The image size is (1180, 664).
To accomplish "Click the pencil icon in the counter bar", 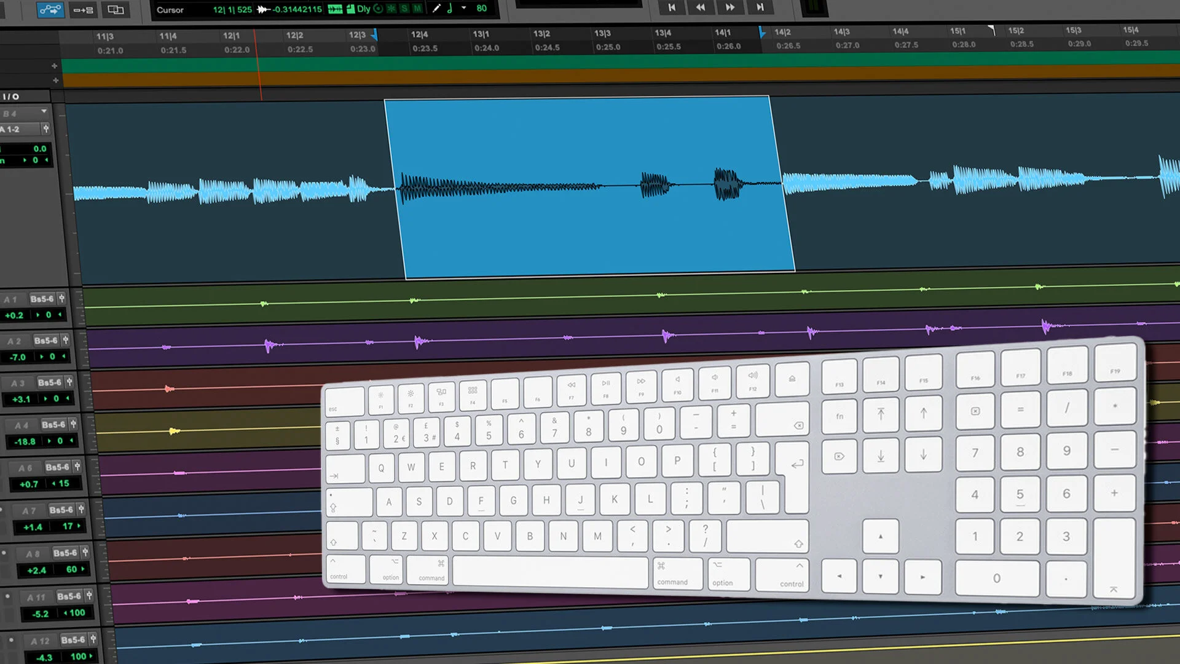I will [436, 9].
